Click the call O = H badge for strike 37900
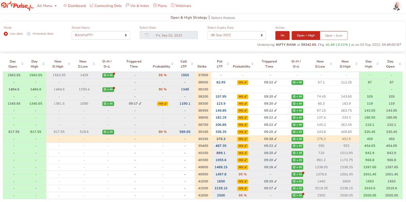The image size is (406, 202). (108, 75)
